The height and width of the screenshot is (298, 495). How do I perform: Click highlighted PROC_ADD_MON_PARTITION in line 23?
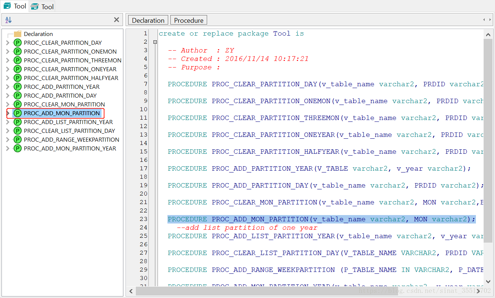click(x=260, y=219)
